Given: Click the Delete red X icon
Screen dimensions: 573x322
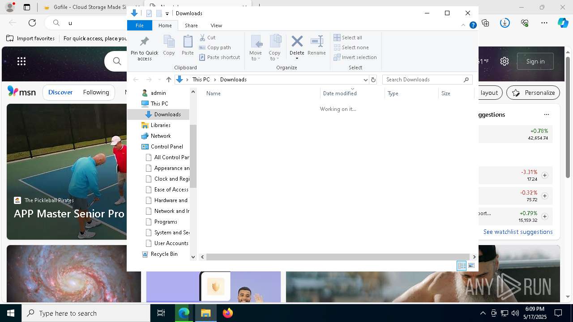Looking at the screenshot, I should coord(297,42).
